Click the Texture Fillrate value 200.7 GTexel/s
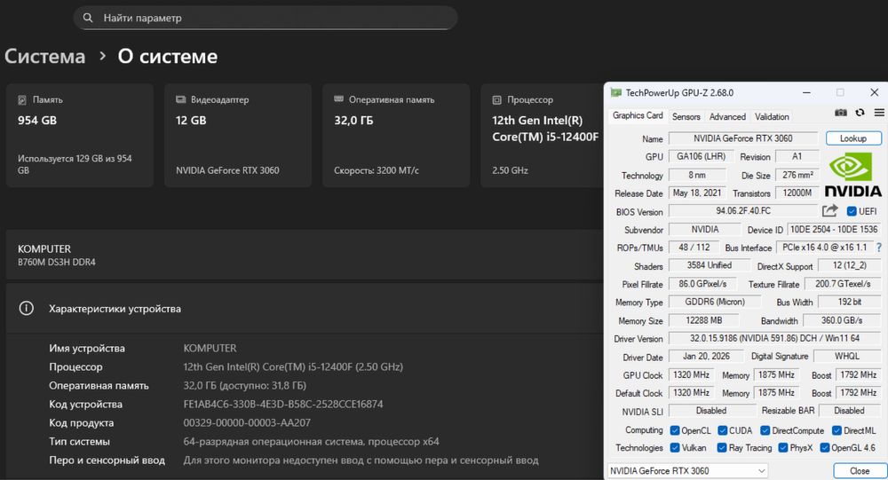This screenshot has height=480, width=888. point(843,284)
